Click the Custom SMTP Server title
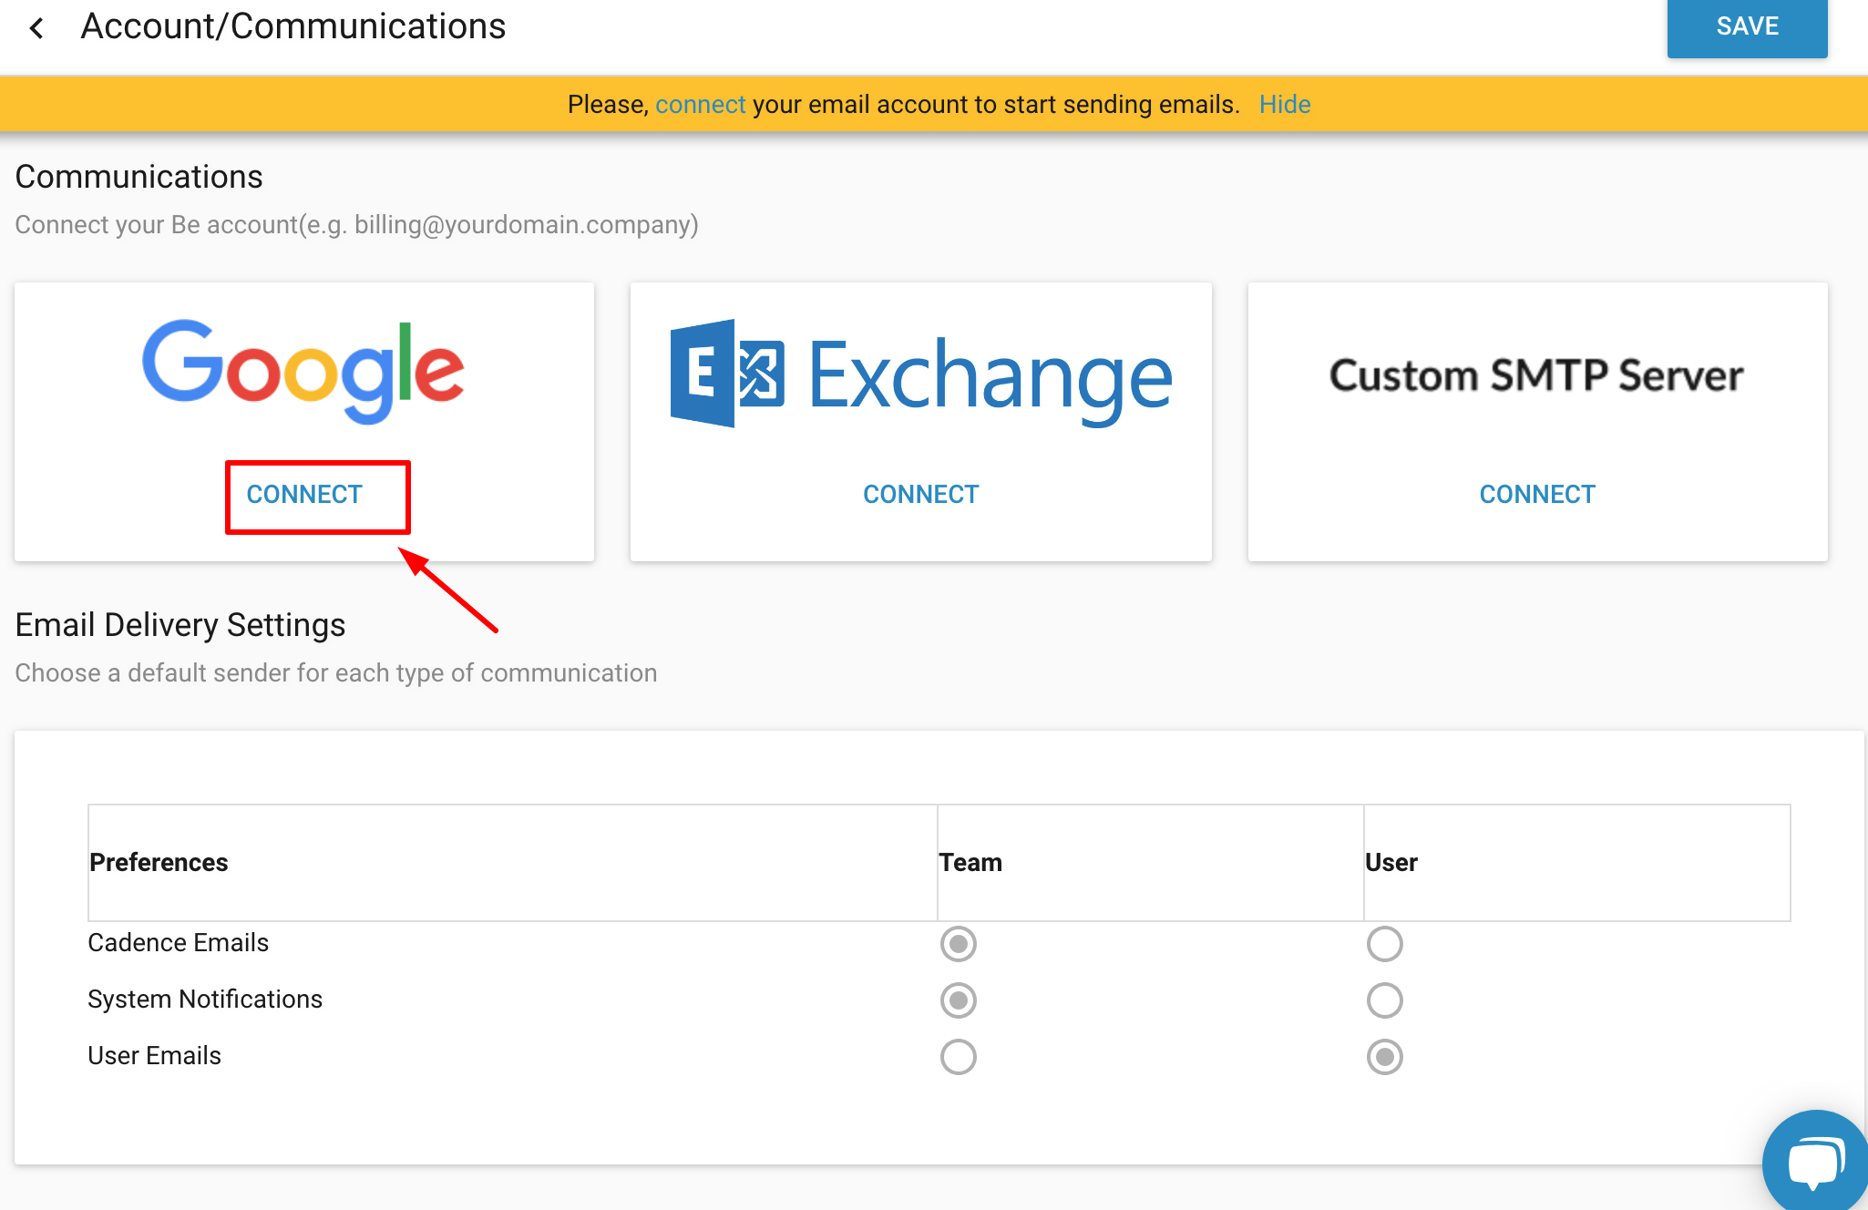Screen dimensions: 1868x1210 [x=1536, y=375]
